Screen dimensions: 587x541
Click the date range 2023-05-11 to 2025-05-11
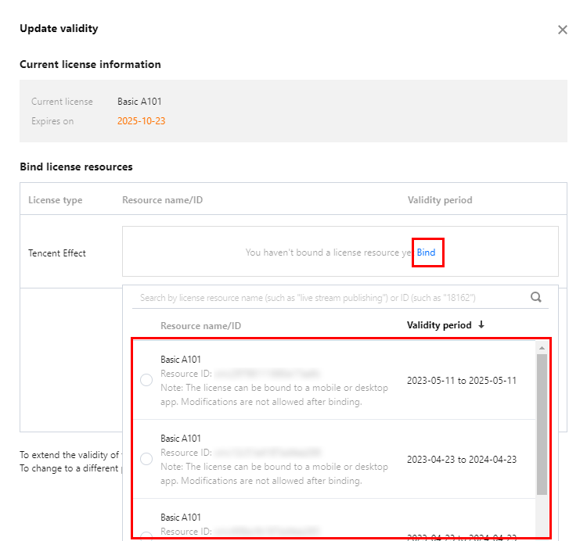pos(462,381)
